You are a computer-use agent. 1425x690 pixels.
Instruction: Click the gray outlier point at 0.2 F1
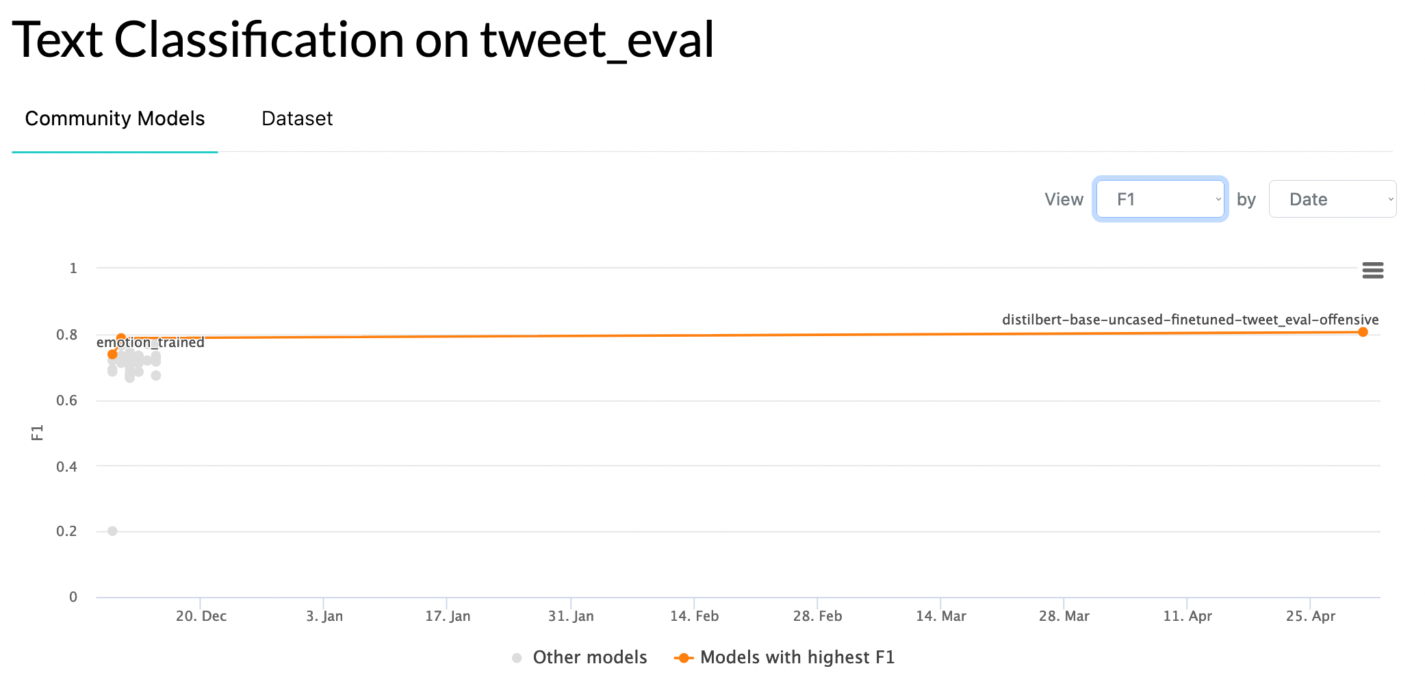point(112,531)
